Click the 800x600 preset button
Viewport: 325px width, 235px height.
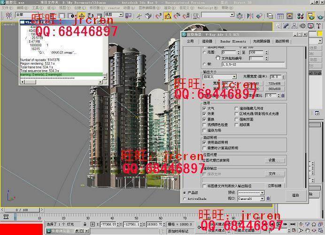[x=274, y=88]
